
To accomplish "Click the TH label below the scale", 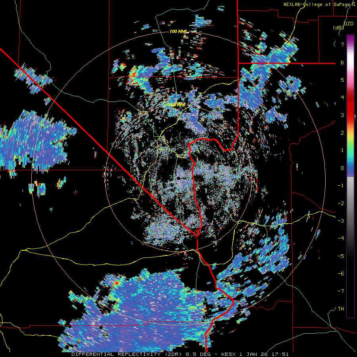I will click(341, 309).
